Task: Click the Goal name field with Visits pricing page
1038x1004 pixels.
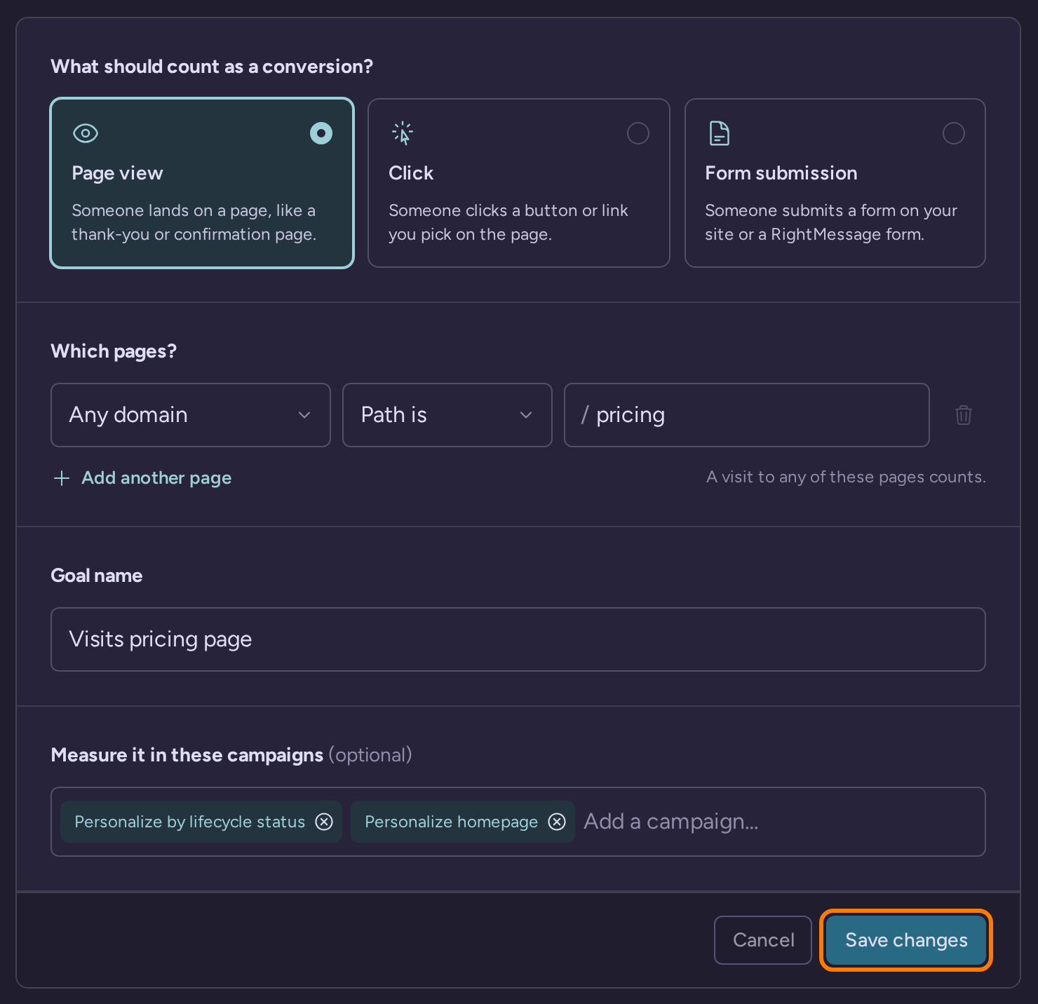Action: pyautogui.click(x=518, y=639)
